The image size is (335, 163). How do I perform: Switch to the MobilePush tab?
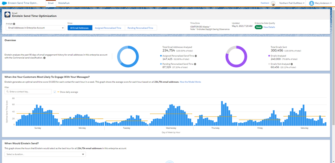pyautogui.click(x=64, y=3)
